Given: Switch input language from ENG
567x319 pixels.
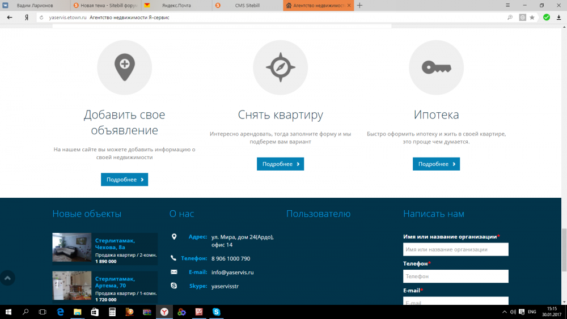Looking at the screenshot, I should (532, 312).
